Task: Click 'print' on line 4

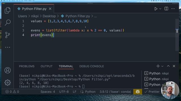Action: tap(35, 35)
